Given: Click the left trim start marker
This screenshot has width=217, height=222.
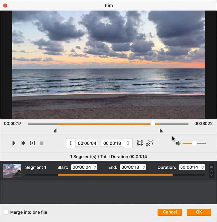Looking at the screenshot, I should point(55,131).
